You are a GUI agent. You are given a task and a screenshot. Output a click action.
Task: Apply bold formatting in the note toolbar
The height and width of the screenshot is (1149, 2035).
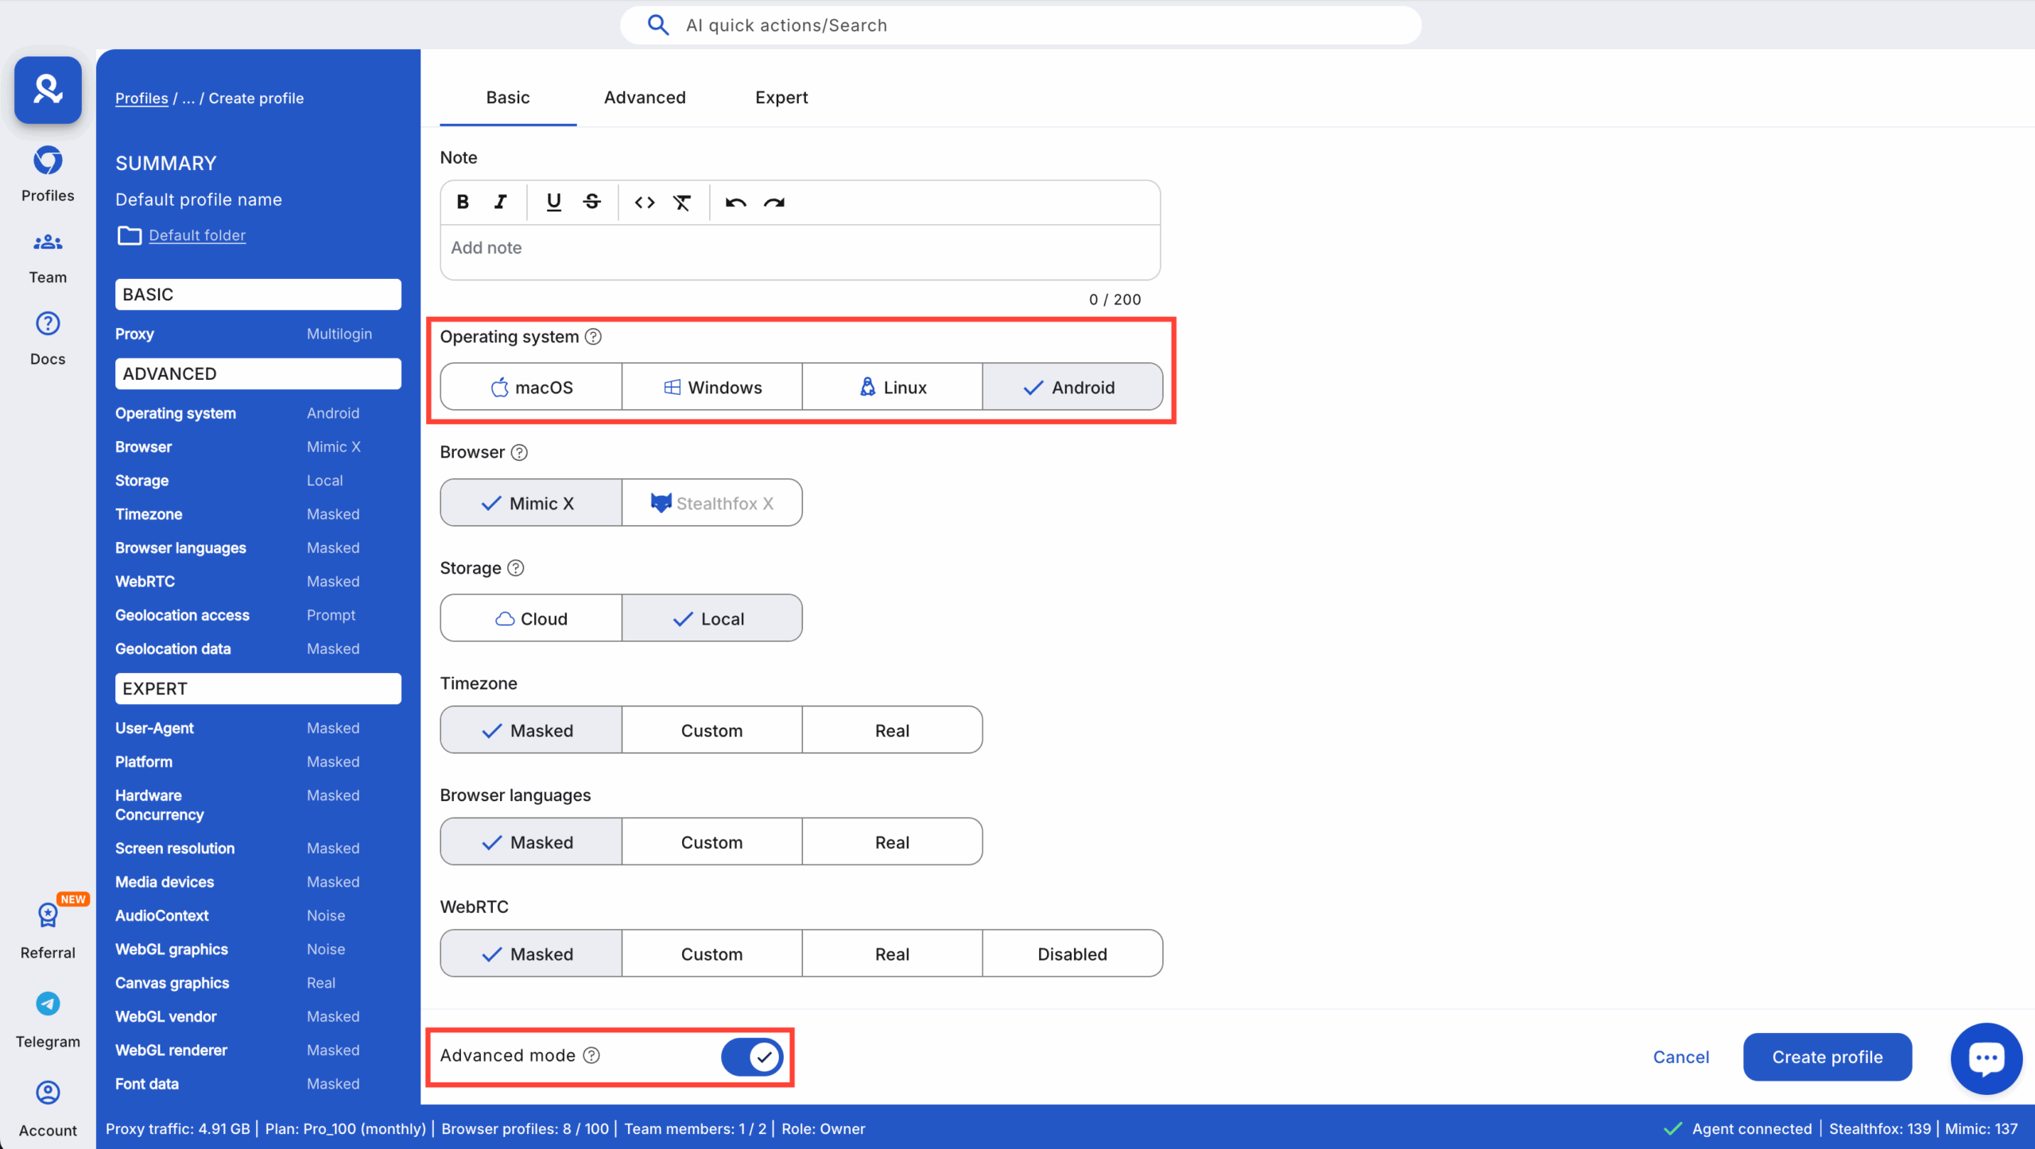point(463,202)
